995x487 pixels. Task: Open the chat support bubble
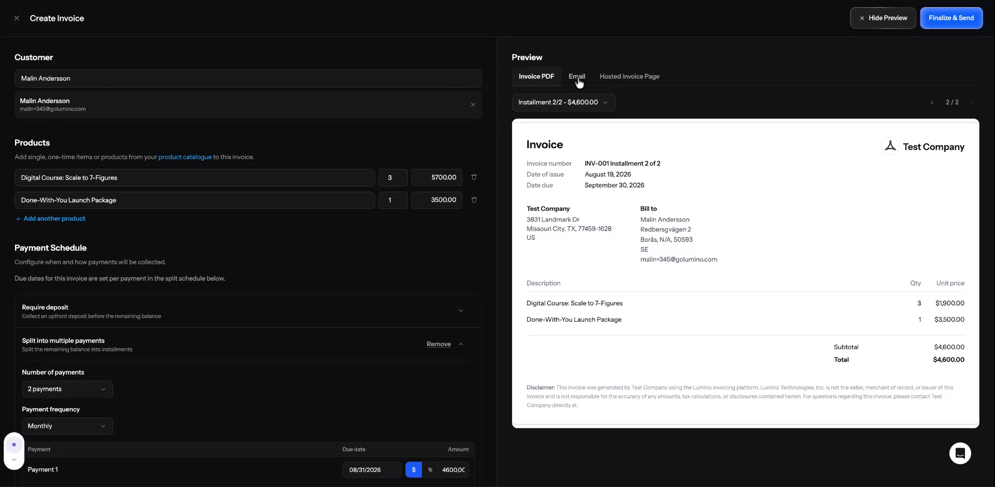point(960,453)
